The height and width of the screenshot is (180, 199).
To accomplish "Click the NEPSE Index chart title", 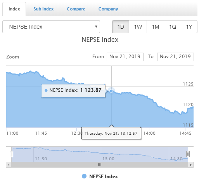I will 100,39.
